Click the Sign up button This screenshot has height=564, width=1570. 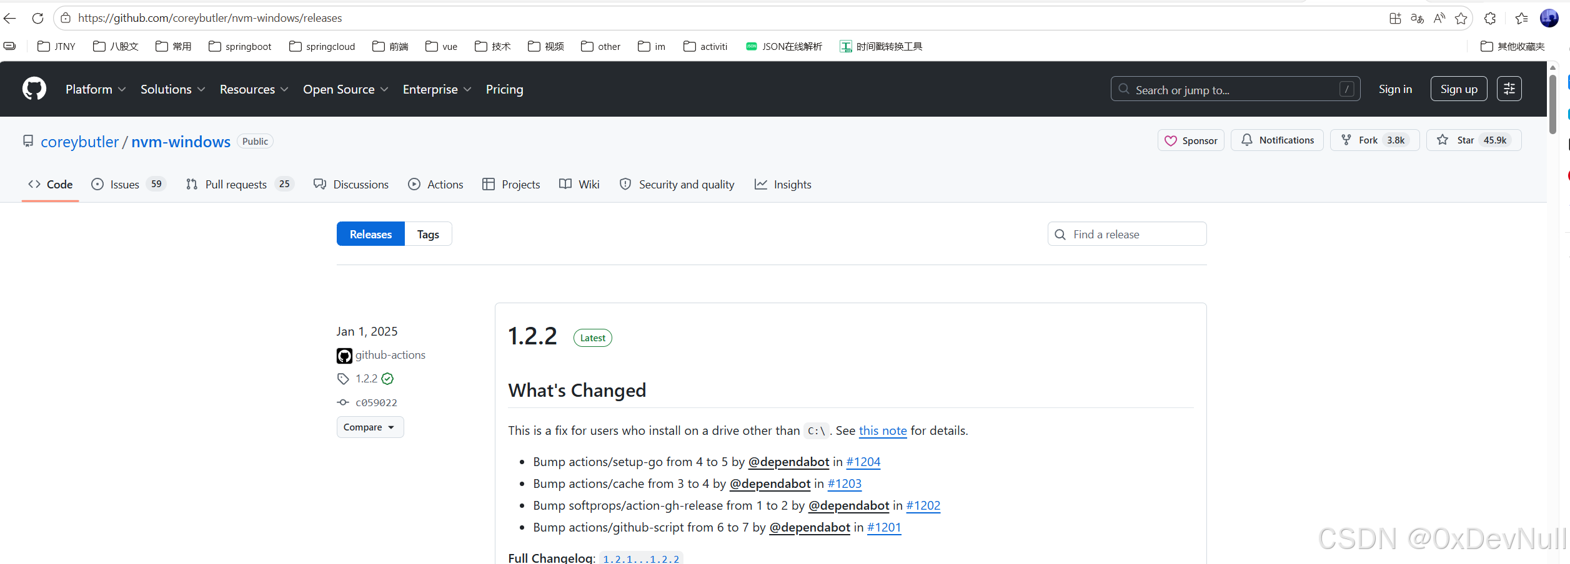[1459, 89]
